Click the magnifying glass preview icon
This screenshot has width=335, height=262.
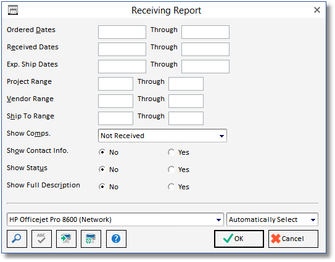coord(17,239)
